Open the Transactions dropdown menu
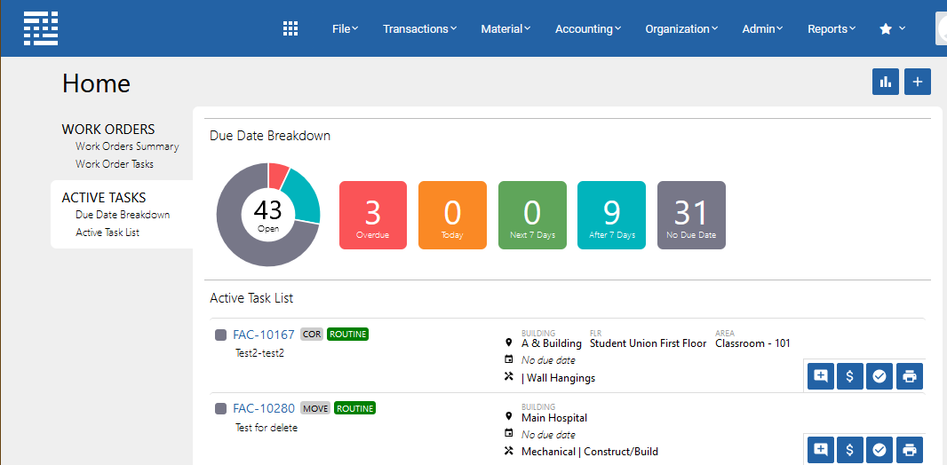The width and height of the screenshot is (947, 465). [x=419, y=28]
